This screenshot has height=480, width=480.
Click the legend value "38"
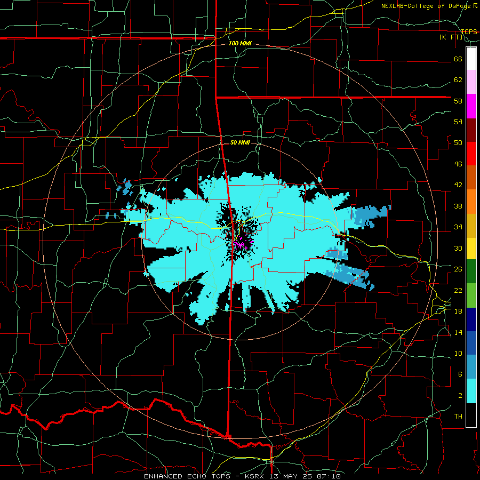458,206
